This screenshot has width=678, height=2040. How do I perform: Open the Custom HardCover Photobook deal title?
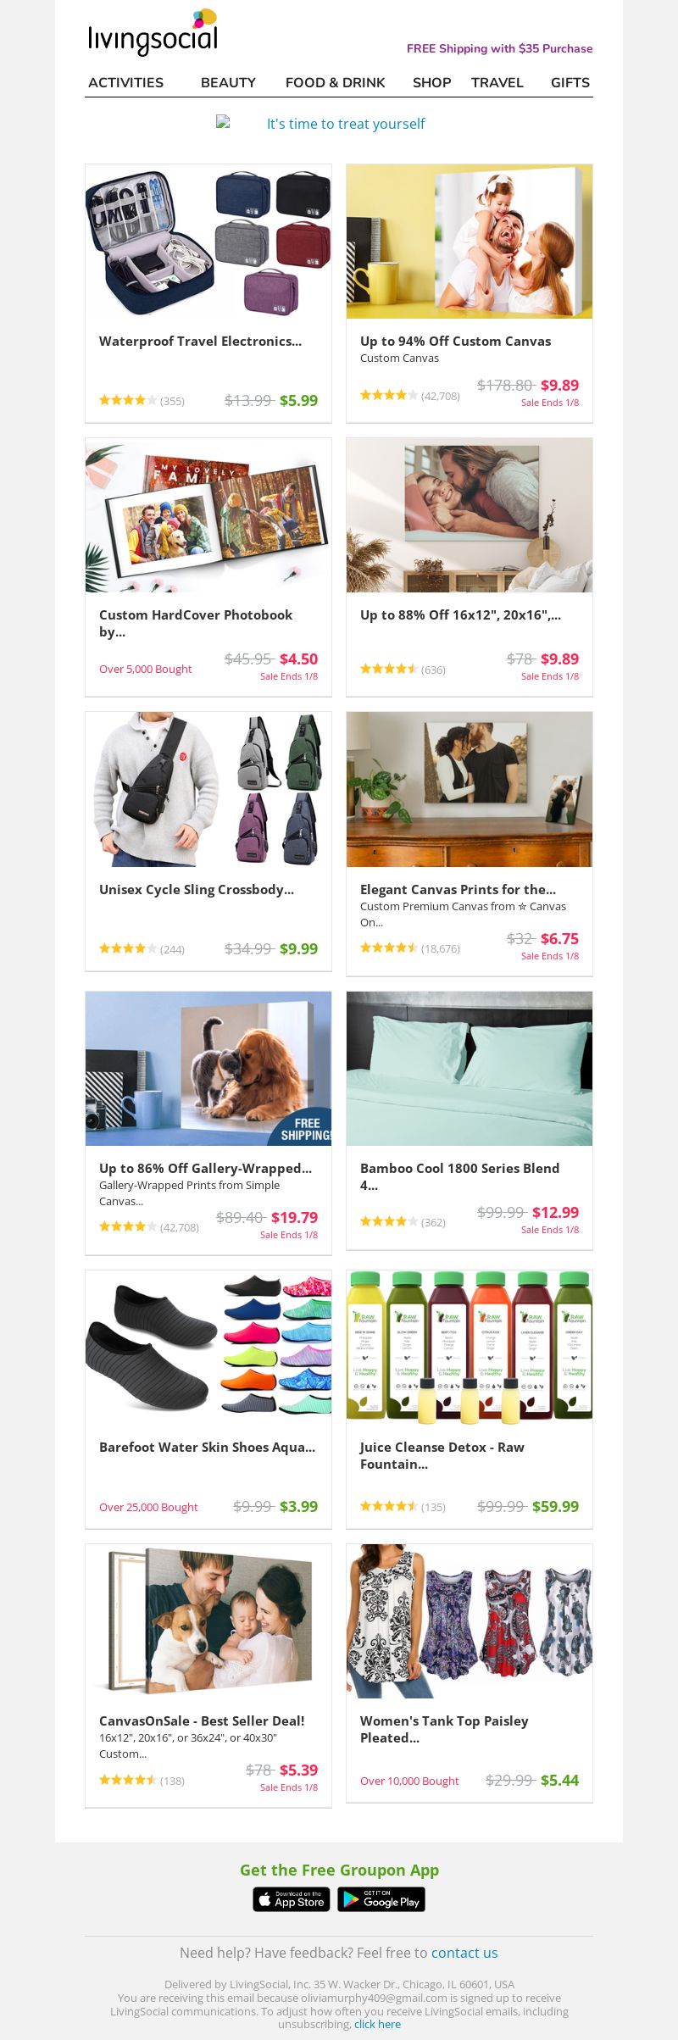pos(196,623)
